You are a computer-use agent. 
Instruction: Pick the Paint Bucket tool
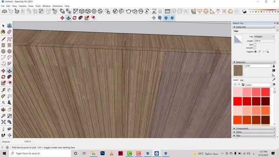pyautogui.click(x=3, y=32)
